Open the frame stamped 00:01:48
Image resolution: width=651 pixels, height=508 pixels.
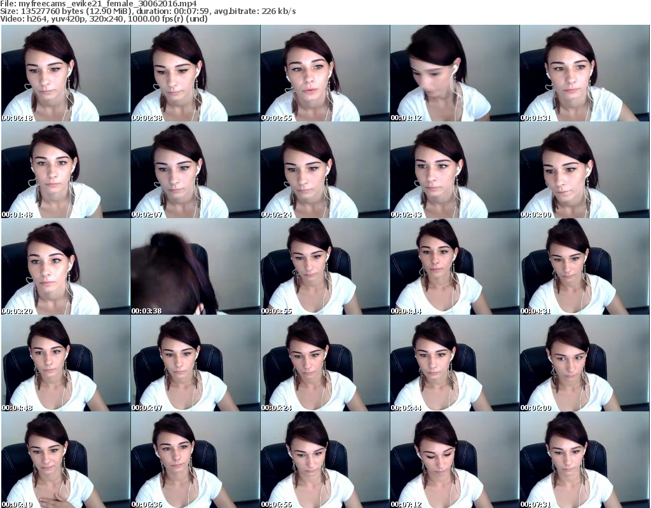pyautogui.click(x=65, y=170)
